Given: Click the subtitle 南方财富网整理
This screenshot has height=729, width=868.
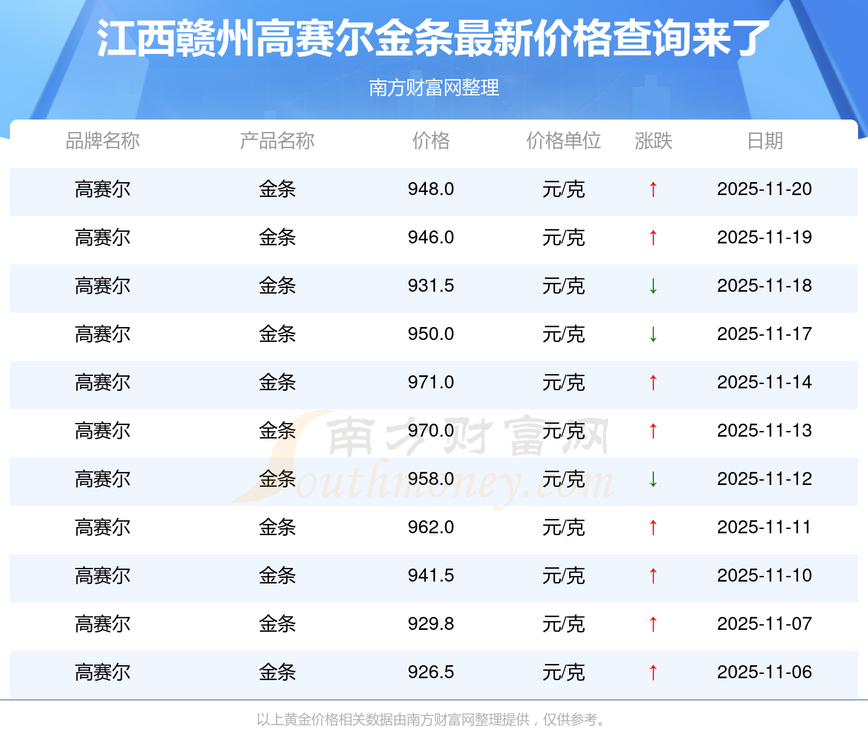Looking at the screenshot, I should [434, 87].
